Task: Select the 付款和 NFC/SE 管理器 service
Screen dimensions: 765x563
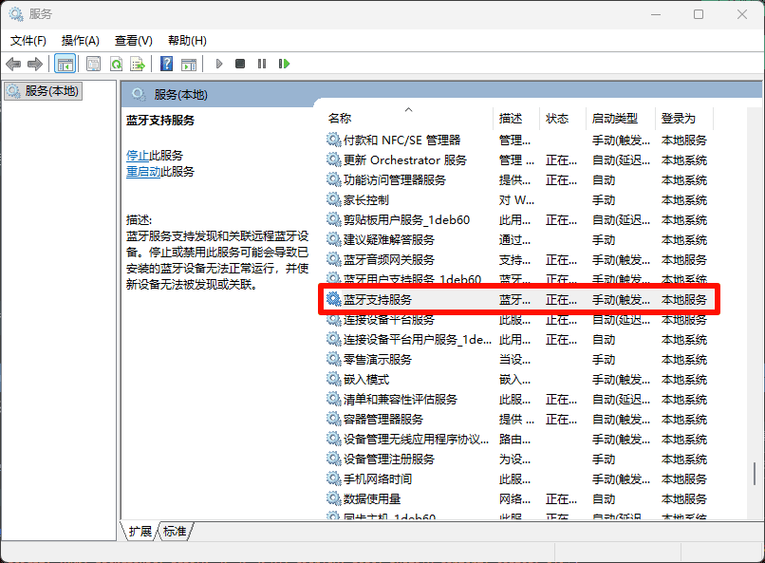Action: (519, 141)
